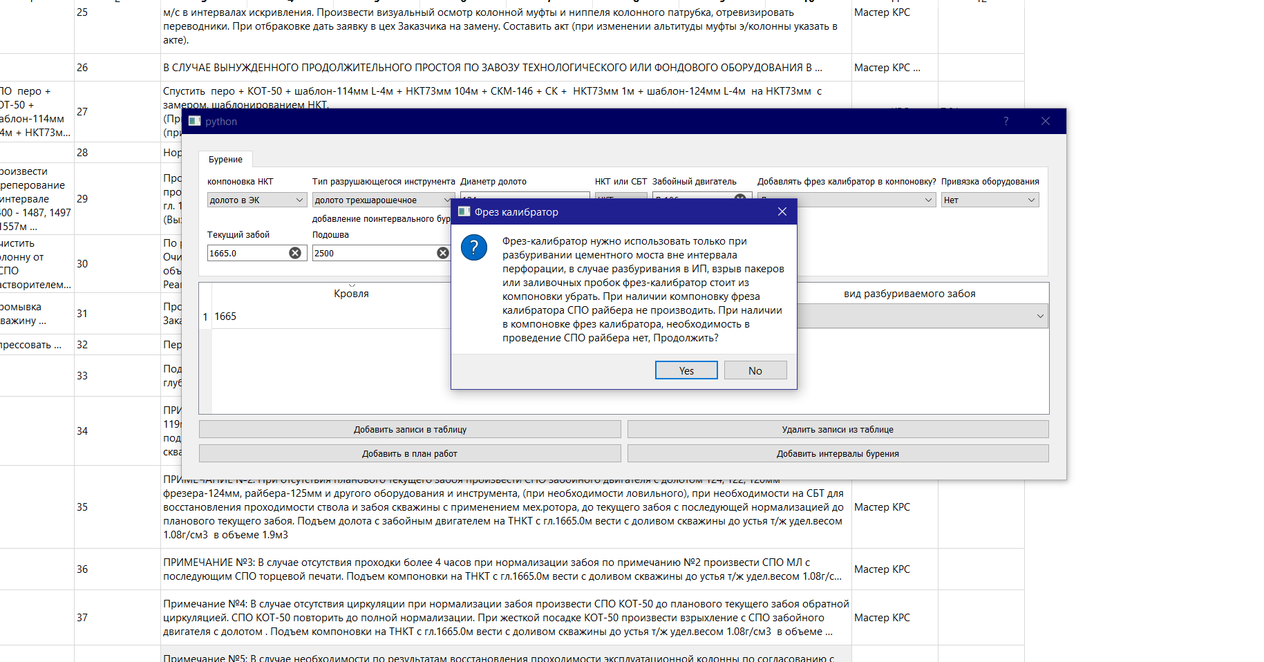Image resolution: width=1264 pixels, height=662 pixels.
Task: Clear the Подошва field with its X icon
Action: [443, 253]
